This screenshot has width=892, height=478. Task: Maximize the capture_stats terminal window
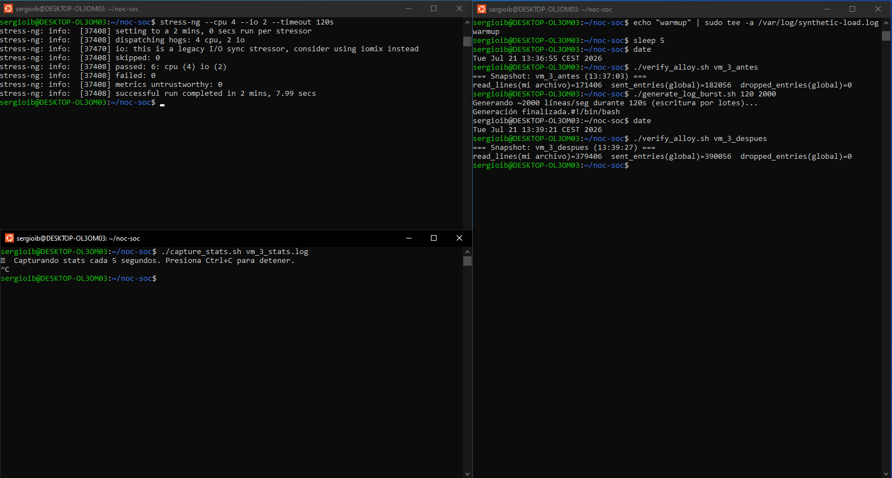(434, 238)
